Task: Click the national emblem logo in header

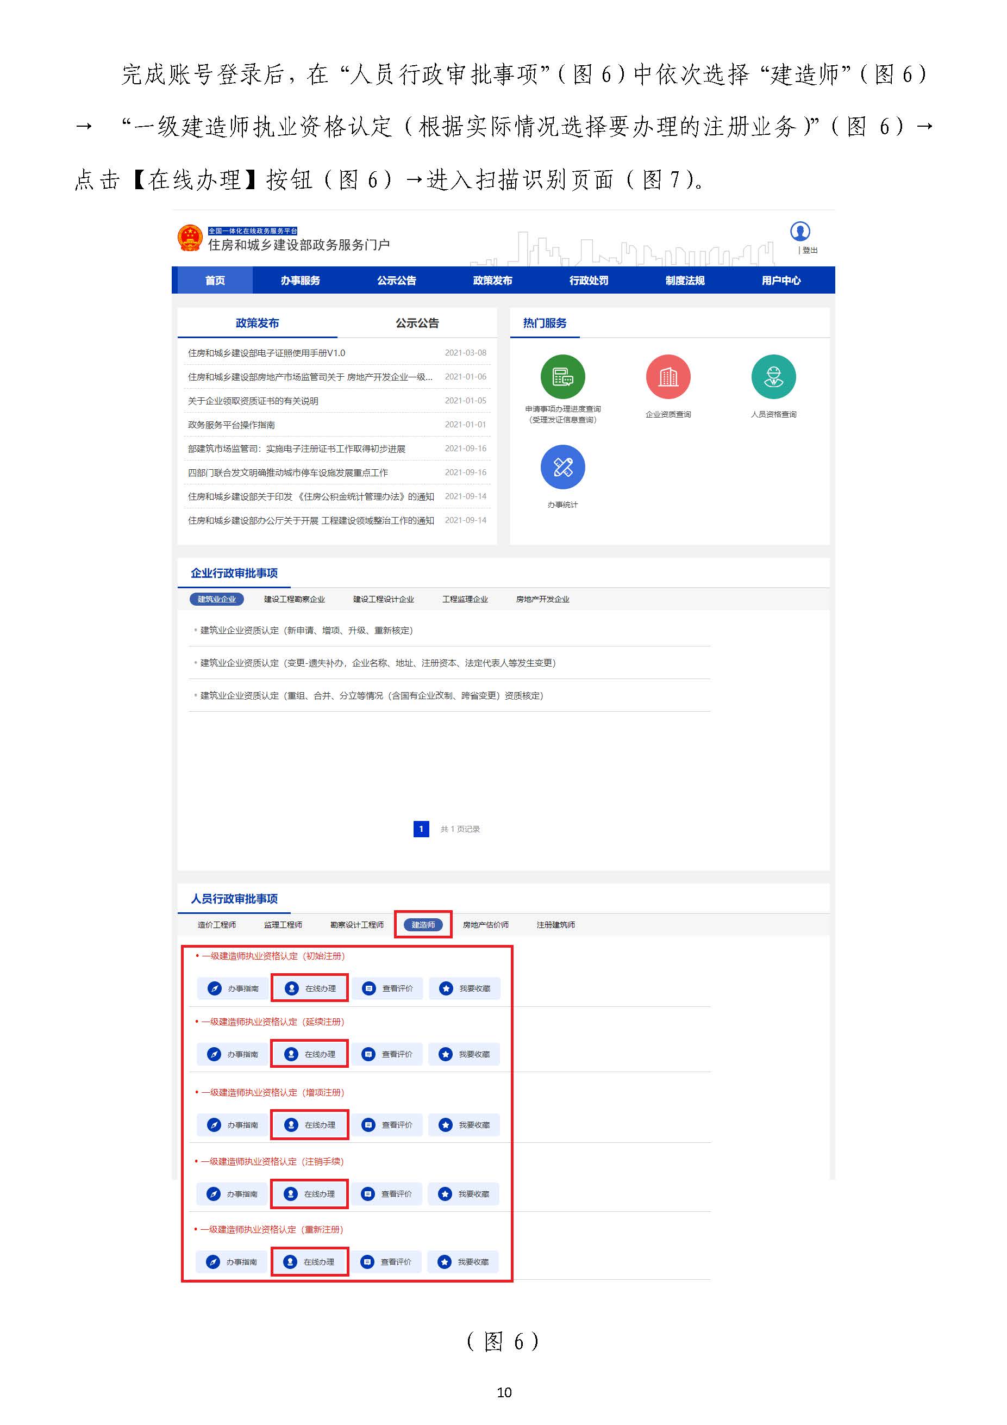Action: click(190, 238)
